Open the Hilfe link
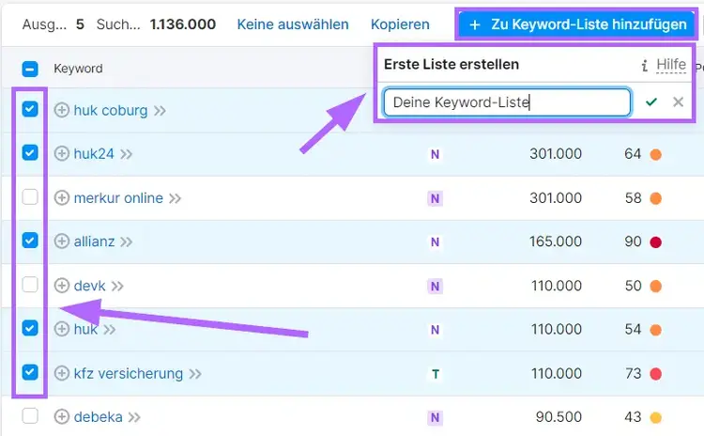The width and height of the screenshot is (704, 436). pos(671,65)
